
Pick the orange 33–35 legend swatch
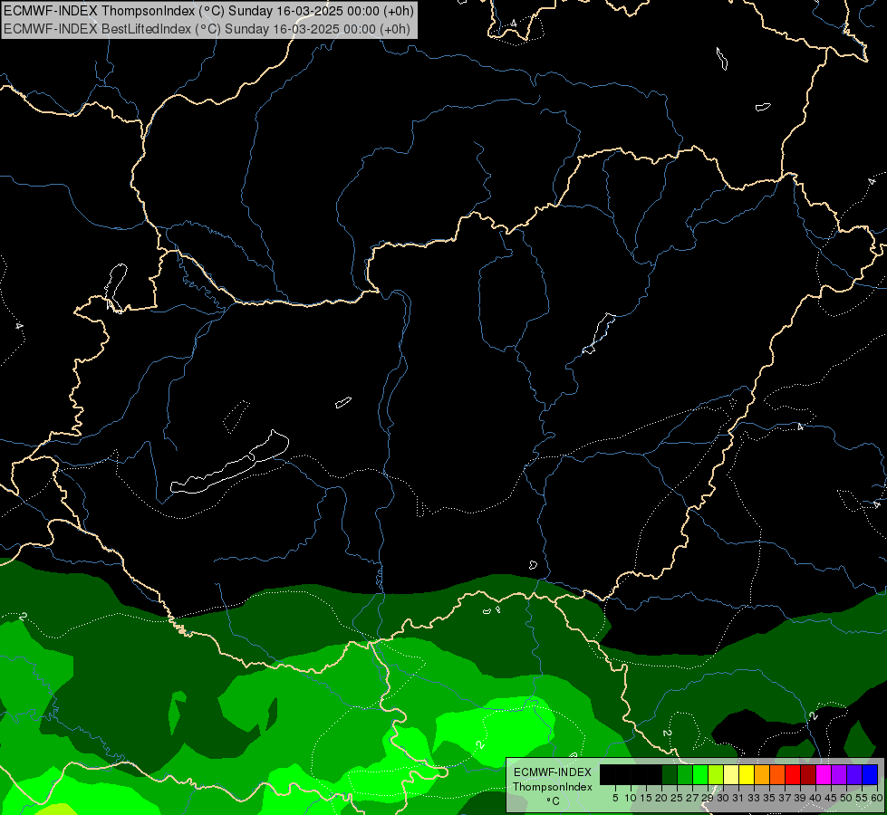click(x=762, y=775)
